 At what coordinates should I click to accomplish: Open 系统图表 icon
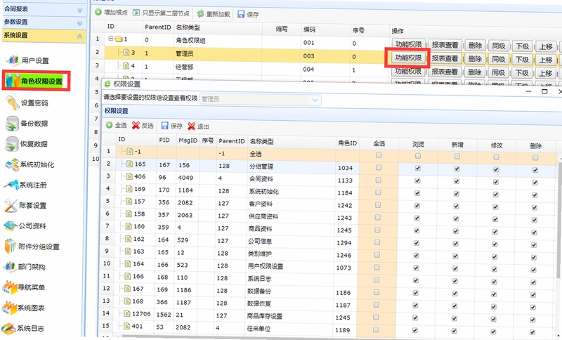click(x=9, y=308)
